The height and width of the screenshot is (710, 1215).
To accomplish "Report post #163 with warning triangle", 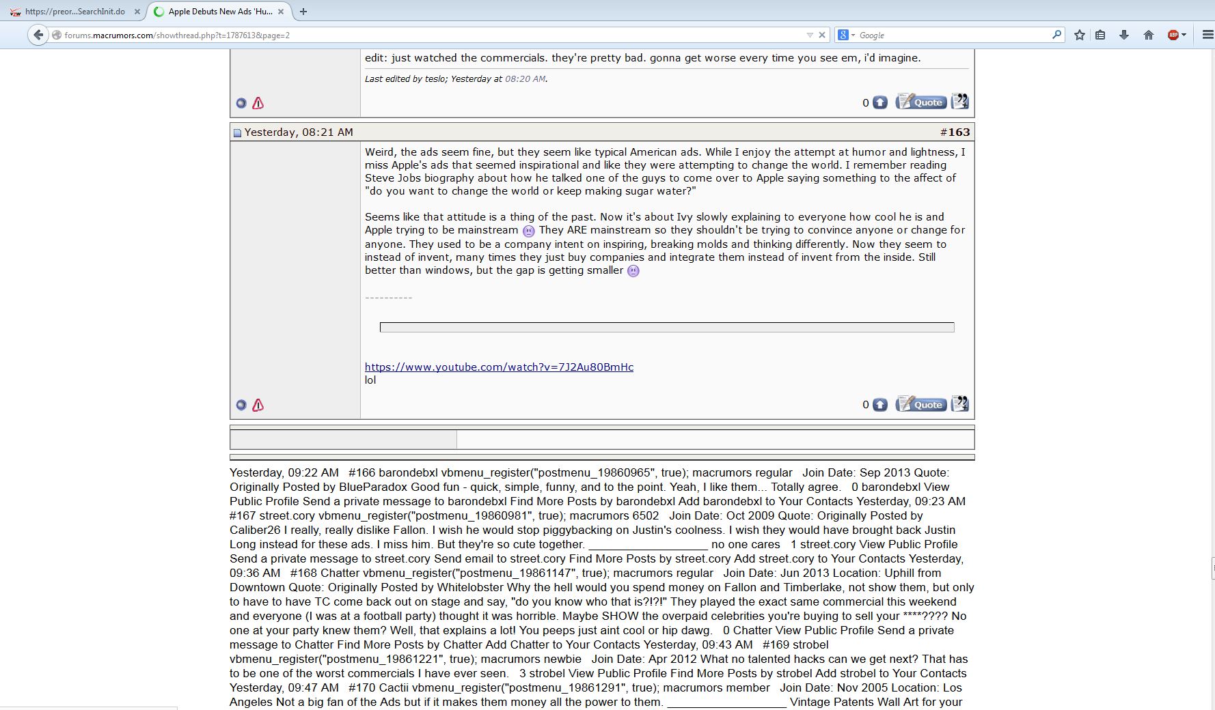I will [x=258, y=406].
